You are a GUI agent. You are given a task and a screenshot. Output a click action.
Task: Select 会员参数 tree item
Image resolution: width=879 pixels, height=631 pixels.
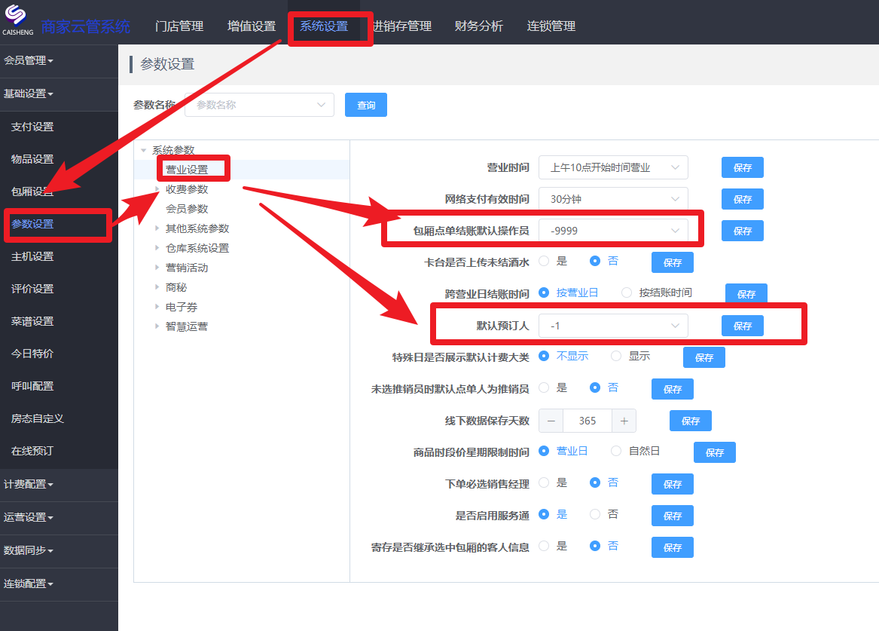click(x=187, y=209)
